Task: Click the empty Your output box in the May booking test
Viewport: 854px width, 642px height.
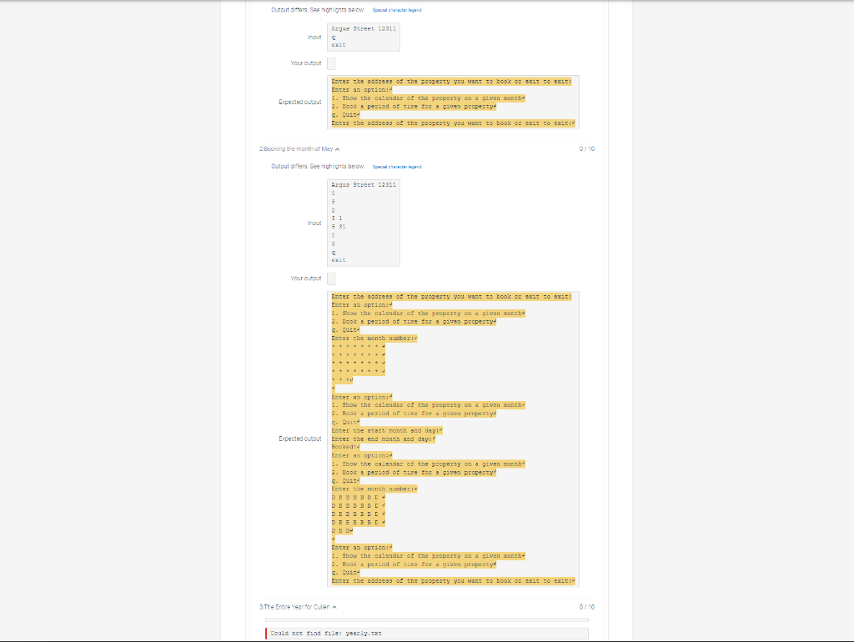Action: point(331,278)
